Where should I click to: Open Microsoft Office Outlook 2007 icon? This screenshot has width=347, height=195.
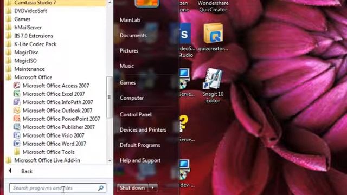[17, 110]
